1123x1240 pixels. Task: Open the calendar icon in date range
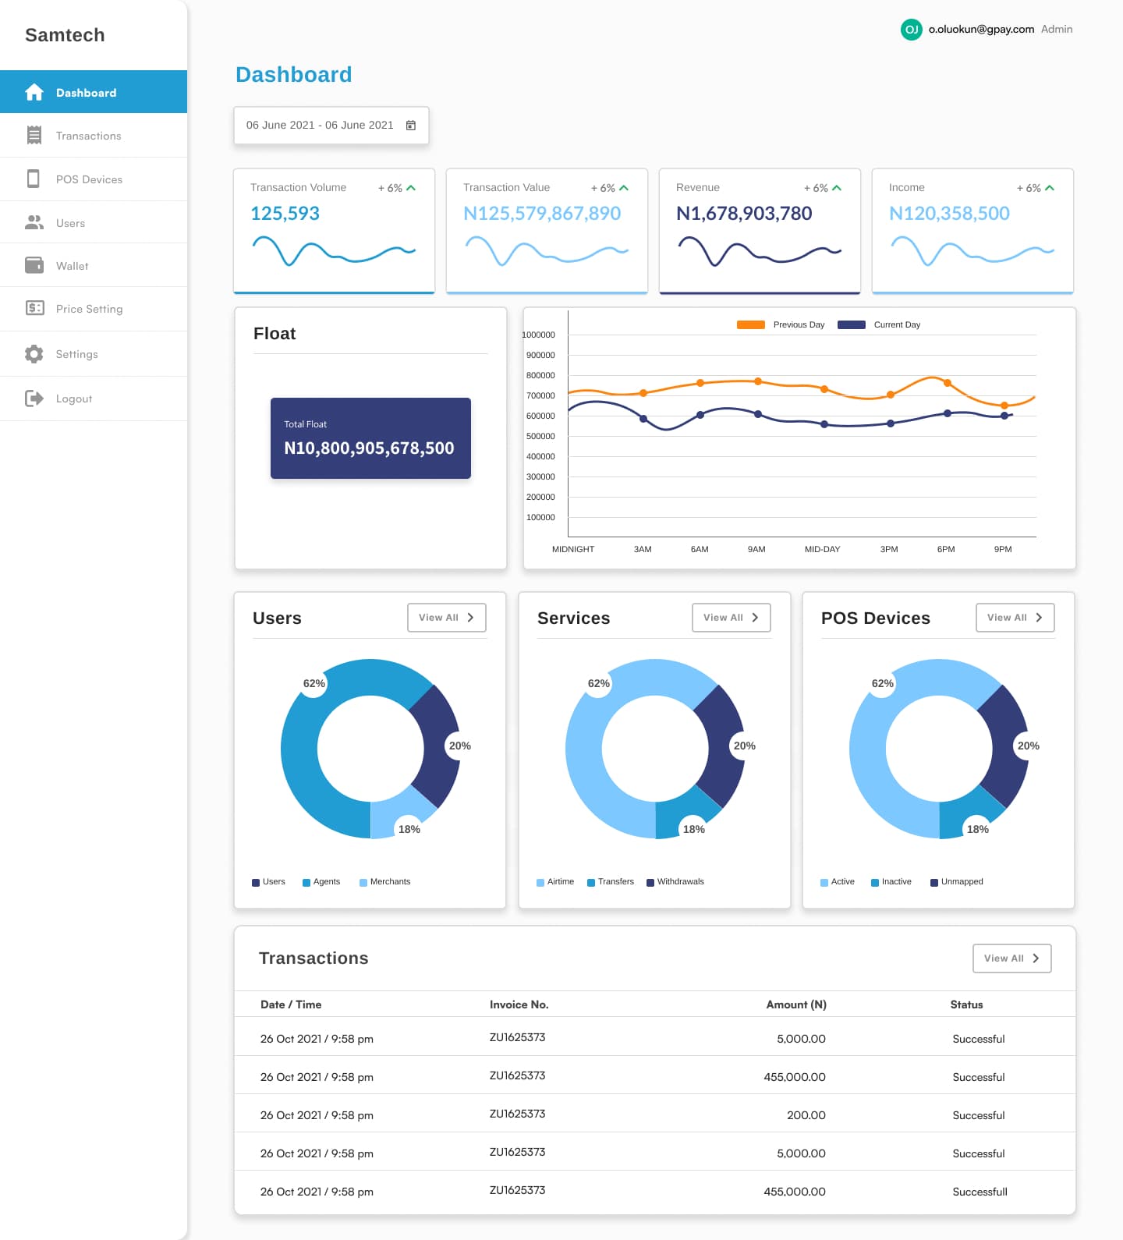tap(411, 125)
